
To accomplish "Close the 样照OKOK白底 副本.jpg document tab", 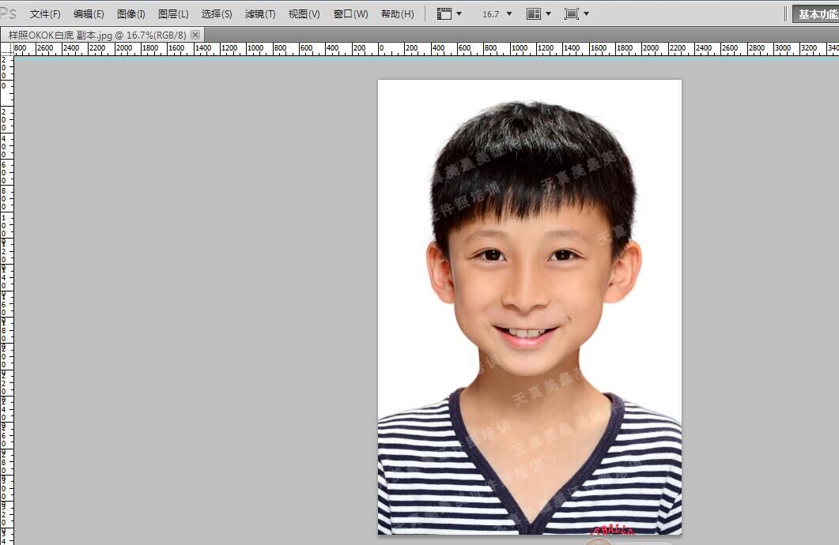I will pyautogui.click(x=195, y=35).
